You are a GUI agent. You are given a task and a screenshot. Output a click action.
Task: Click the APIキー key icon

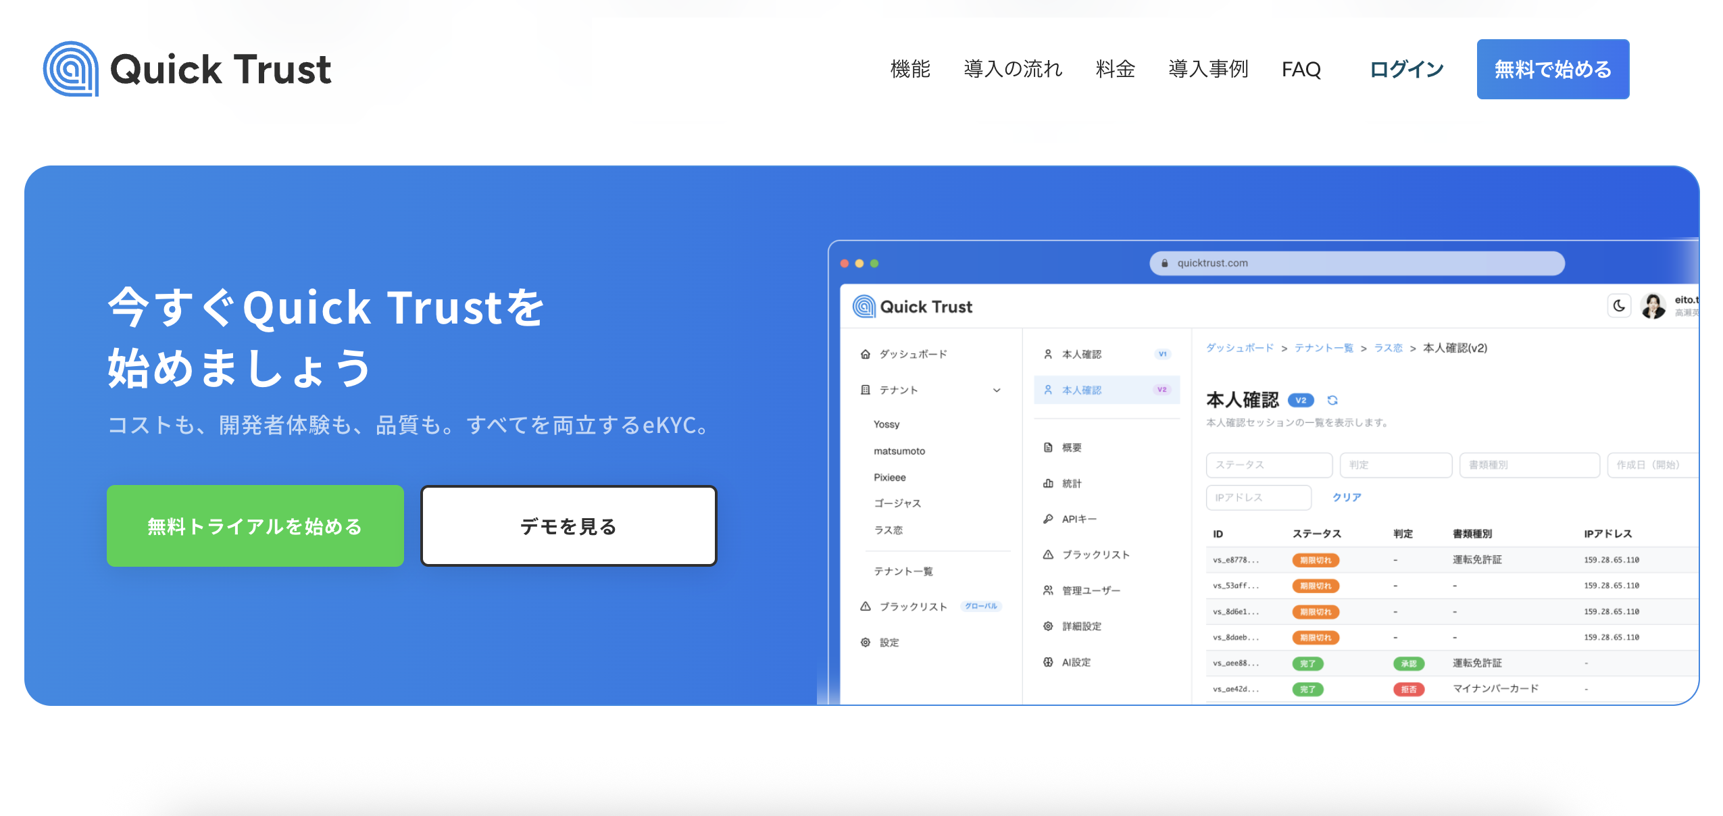point(1048,519)
